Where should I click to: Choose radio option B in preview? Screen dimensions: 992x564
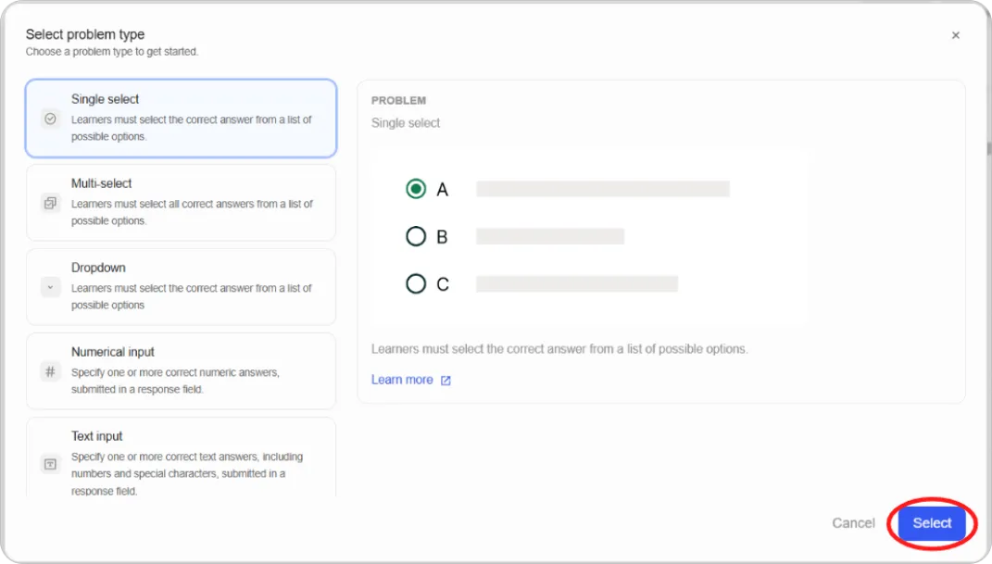click(416, 236)
